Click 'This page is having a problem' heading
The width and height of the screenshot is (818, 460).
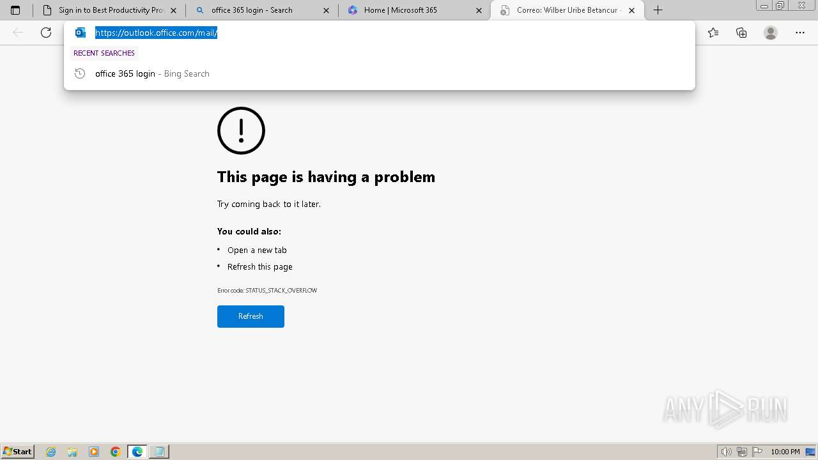(326, 177)
